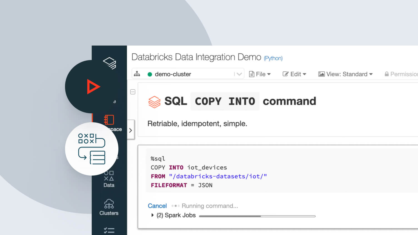Expand the side panel with the chevron arrow
Screen dimensions: 418x235
click(131, 130)
